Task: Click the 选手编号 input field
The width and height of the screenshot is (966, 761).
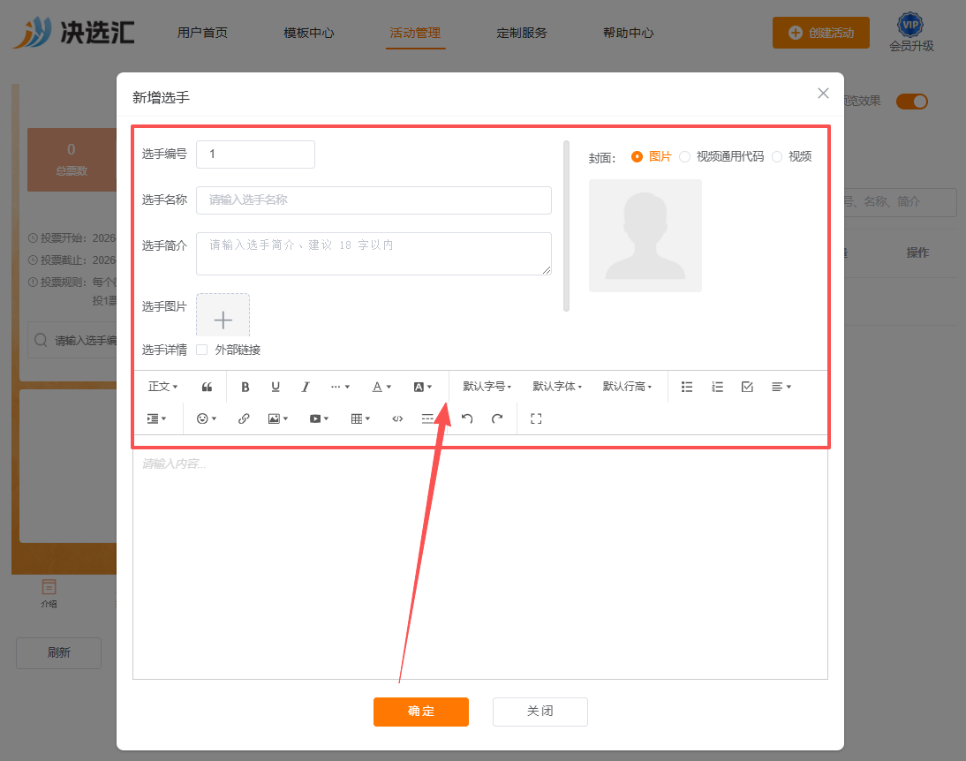Action: (x=256, y=154)
